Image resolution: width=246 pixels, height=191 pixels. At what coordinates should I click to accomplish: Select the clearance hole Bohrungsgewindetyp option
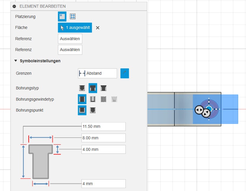(x=93, y=99)
